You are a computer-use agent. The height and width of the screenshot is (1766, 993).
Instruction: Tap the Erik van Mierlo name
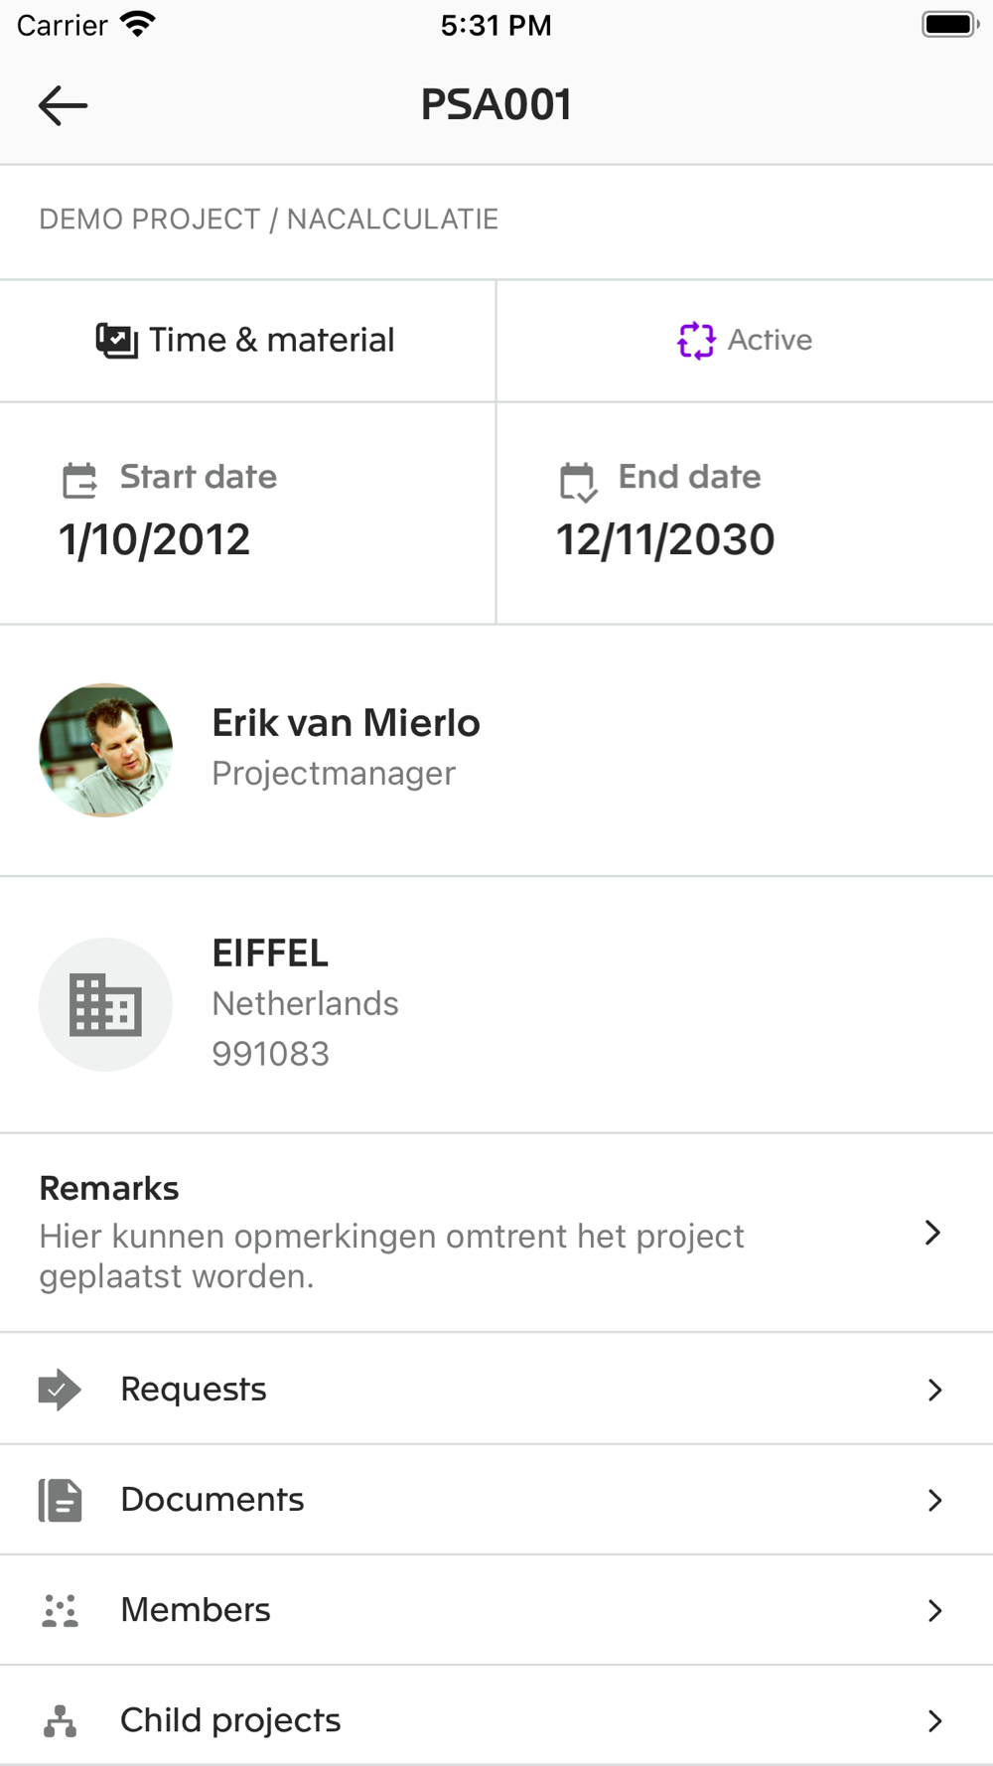coord(346,723)
